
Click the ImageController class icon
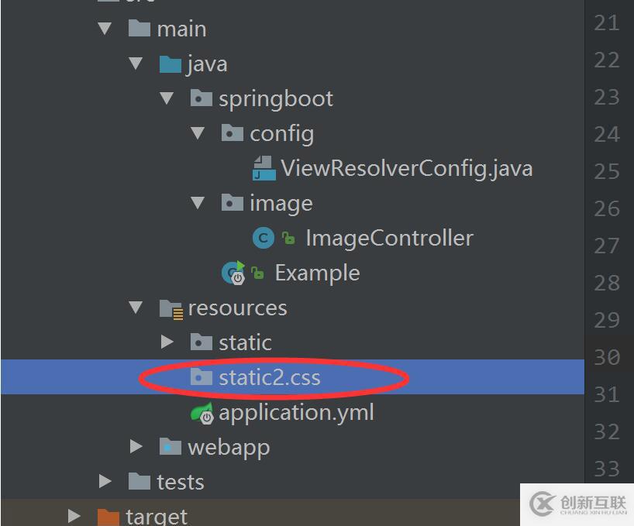[264, 238]
